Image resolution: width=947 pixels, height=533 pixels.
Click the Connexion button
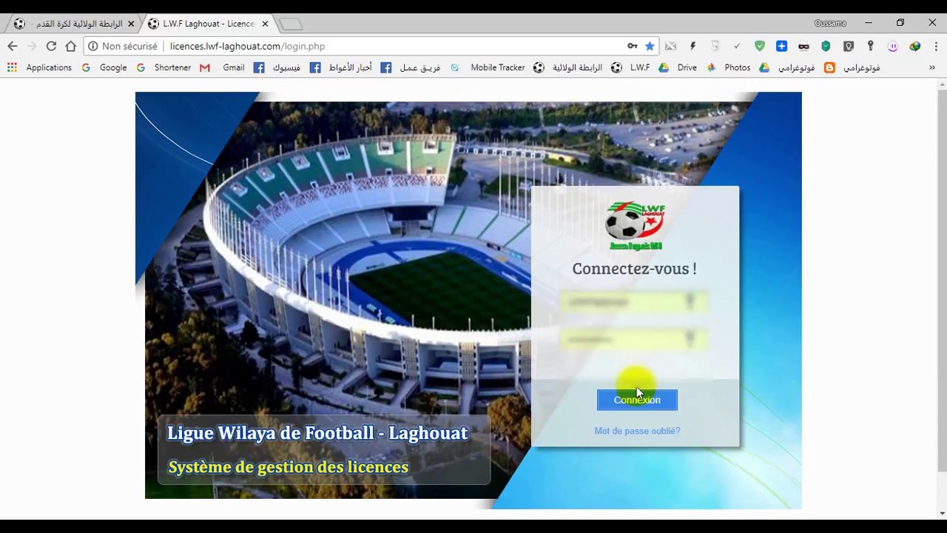point(637,400)
